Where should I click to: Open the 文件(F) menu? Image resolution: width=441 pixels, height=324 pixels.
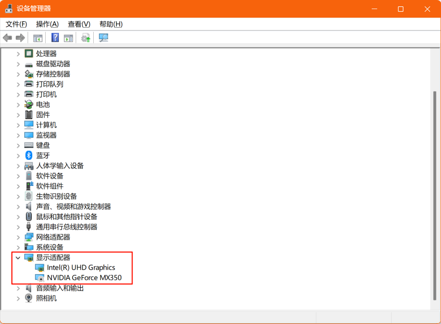click(16, 24)
